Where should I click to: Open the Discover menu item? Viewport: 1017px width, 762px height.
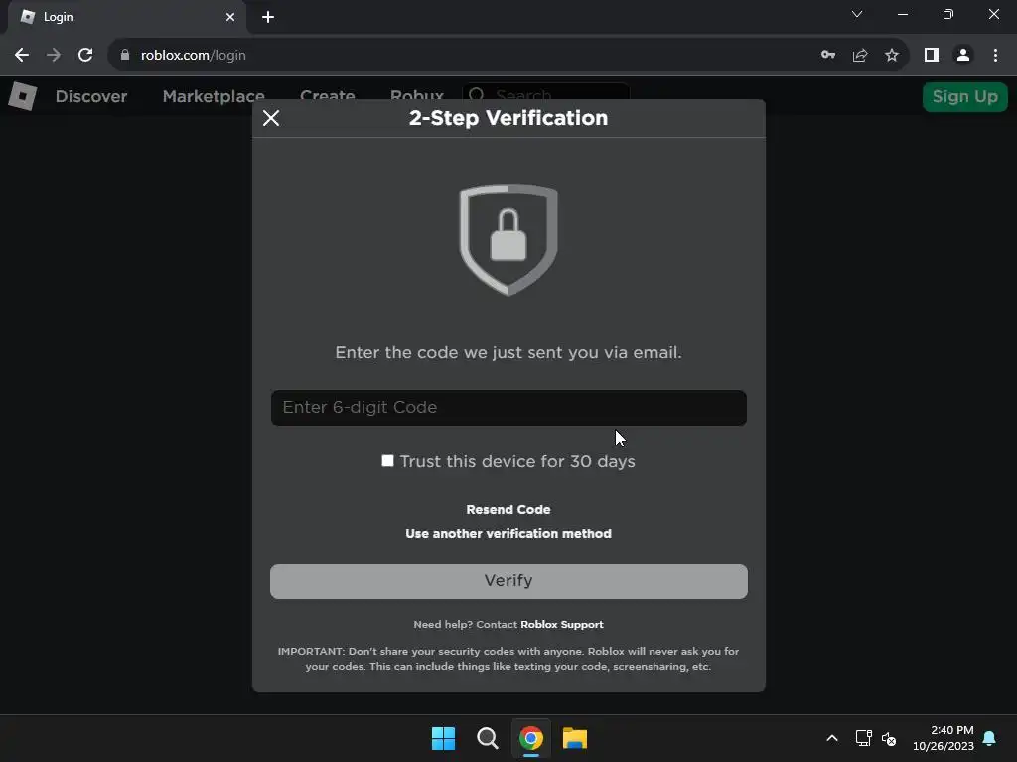pyautogui.click(x=91, y=96)
